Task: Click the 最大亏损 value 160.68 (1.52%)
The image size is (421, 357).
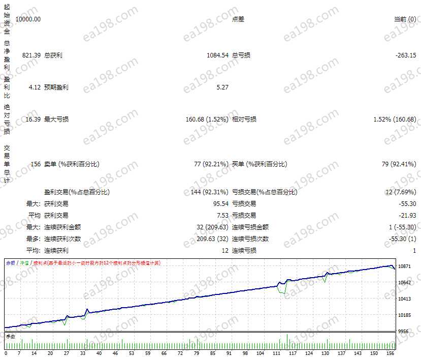Action: [x=207, y=120]
